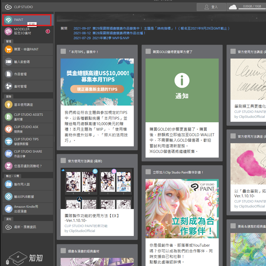Image resolution: width=266 pixels, height=266 pixels.
Task: Open 基本使用講座 lightbulb icon
Action: tap(8, 105)
